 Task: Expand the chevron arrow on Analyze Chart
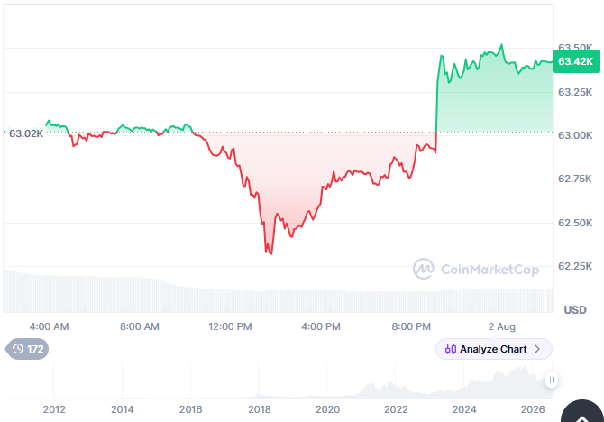click(537, 349)
